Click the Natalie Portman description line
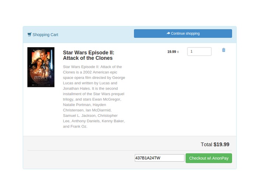 point(84,105)
